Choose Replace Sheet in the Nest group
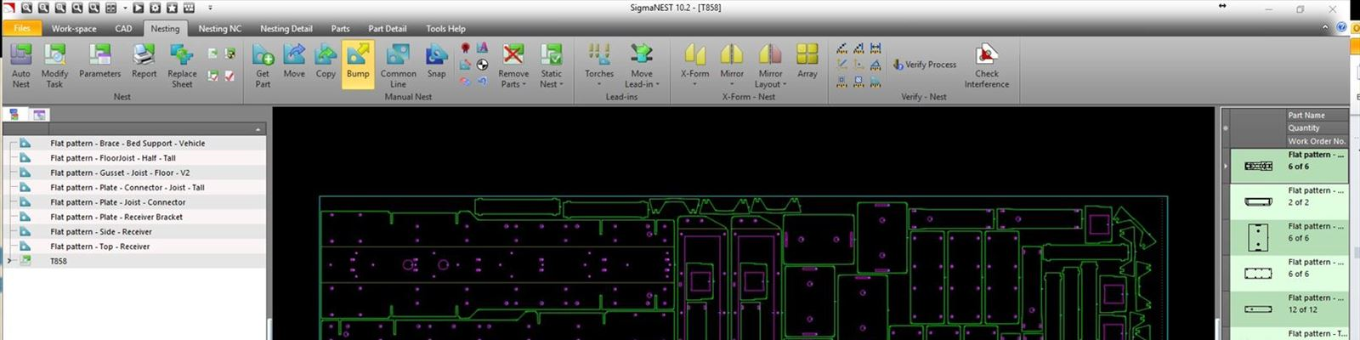The width and height of the screenshot is (1360, 340). [x=182, y=65]
